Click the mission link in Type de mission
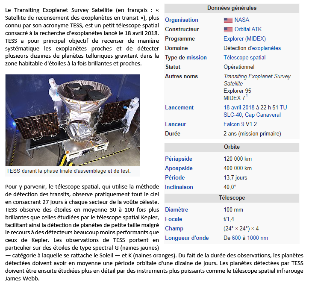309x286 pixels. tap(197, 58)
